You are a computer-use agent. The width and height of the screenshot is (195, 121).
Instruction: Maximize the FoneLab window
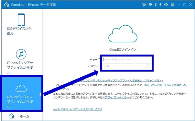coord(185,5)
